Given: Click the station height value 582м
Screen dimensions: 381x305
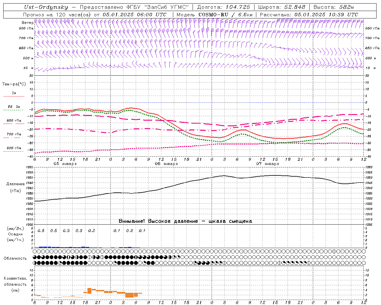Looking at the screenshot, I should click(x=346, y=7).
